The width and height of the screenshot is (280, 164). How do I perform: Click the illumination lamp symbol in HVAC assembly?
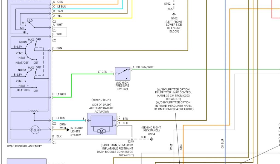tap(34, 130)
